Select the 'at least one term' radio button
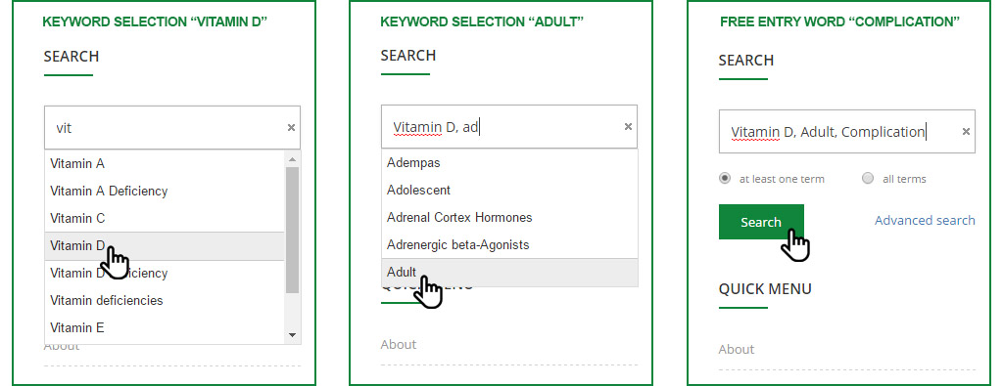The height and width of the screenshot is (386, 1003). (x=725, y=178)
